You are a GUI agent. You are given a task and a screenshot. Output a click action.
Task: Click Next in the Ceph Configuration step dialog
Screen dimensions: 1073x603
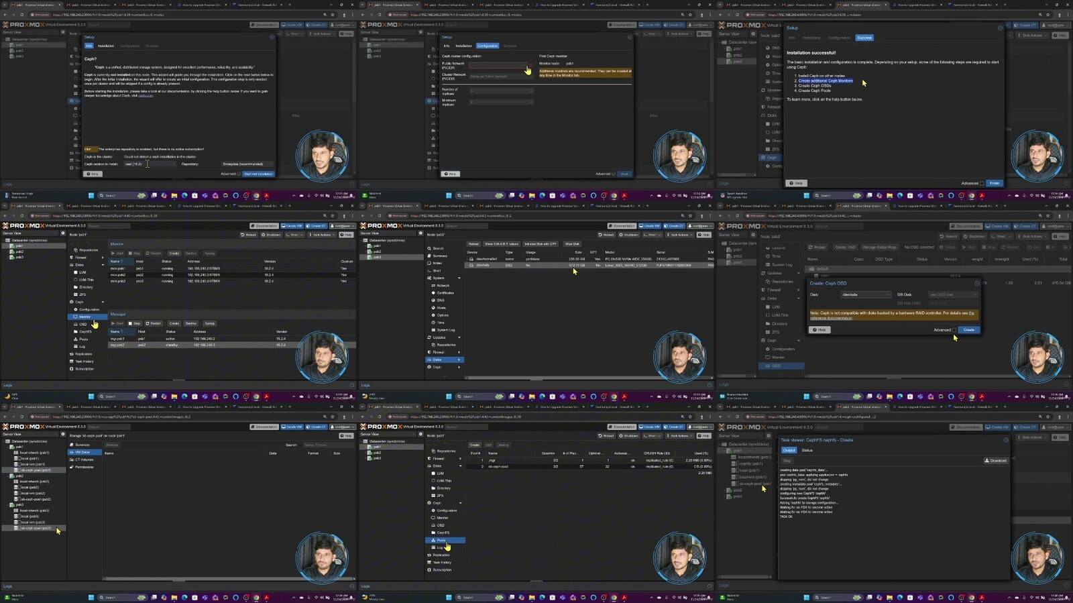(624, 174)
